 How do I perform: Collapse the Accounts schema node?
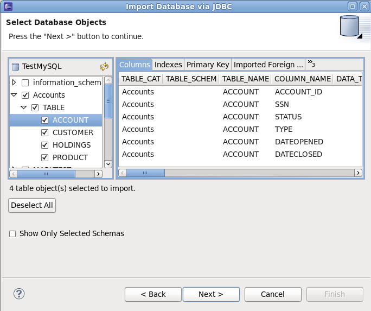coord(14,95)
